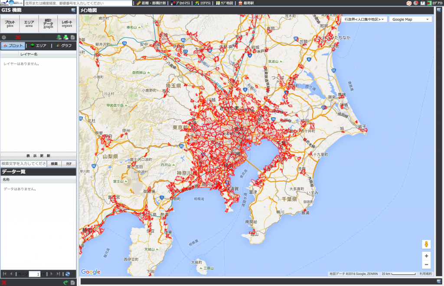
Task: Open the 行政界<人口集中地区> dropdown
Action: coord(364,19)
